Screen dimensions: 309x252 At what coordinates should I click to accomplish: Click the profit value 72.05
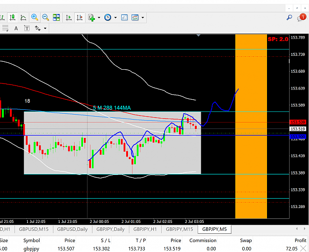tap(292, 249)
